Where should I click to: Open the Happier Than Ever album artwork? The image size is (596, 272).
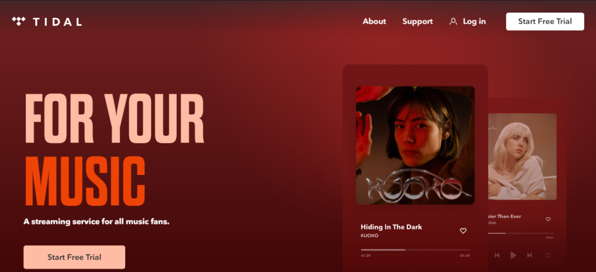pos(522,156)
